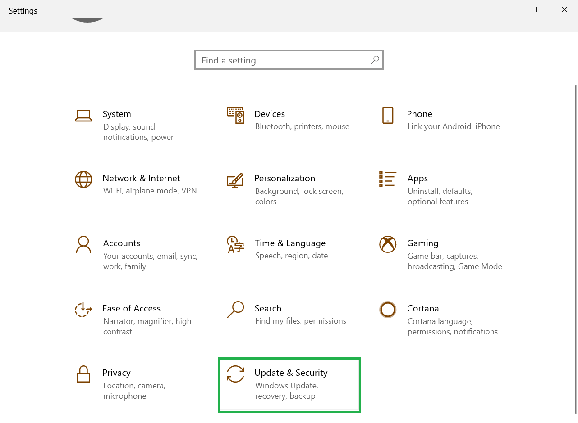Image resolution: width=578 pixels, height=423 pixels.
Task: Click the Update & Security heading text
Action: 291,373
